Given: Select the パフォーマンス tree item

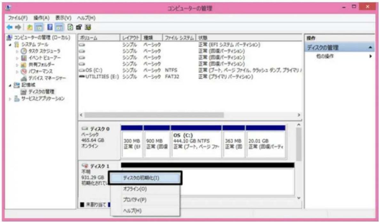Looking at the screenshot, I should (x=40, y=72).
